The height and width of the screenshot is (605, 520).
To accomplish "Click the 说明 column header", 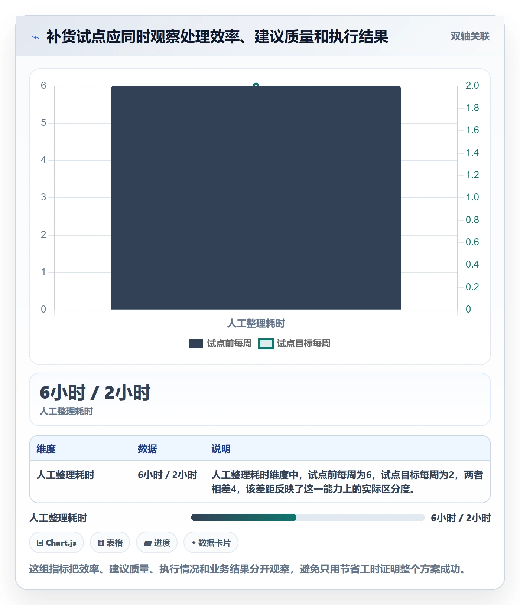I will (221, 449).
